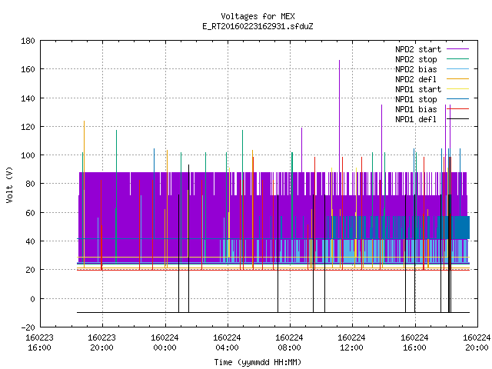Click the filename E_RT20160223162931.sfduZ subtitle
The image size is (492, 369).
pos(258,26)
